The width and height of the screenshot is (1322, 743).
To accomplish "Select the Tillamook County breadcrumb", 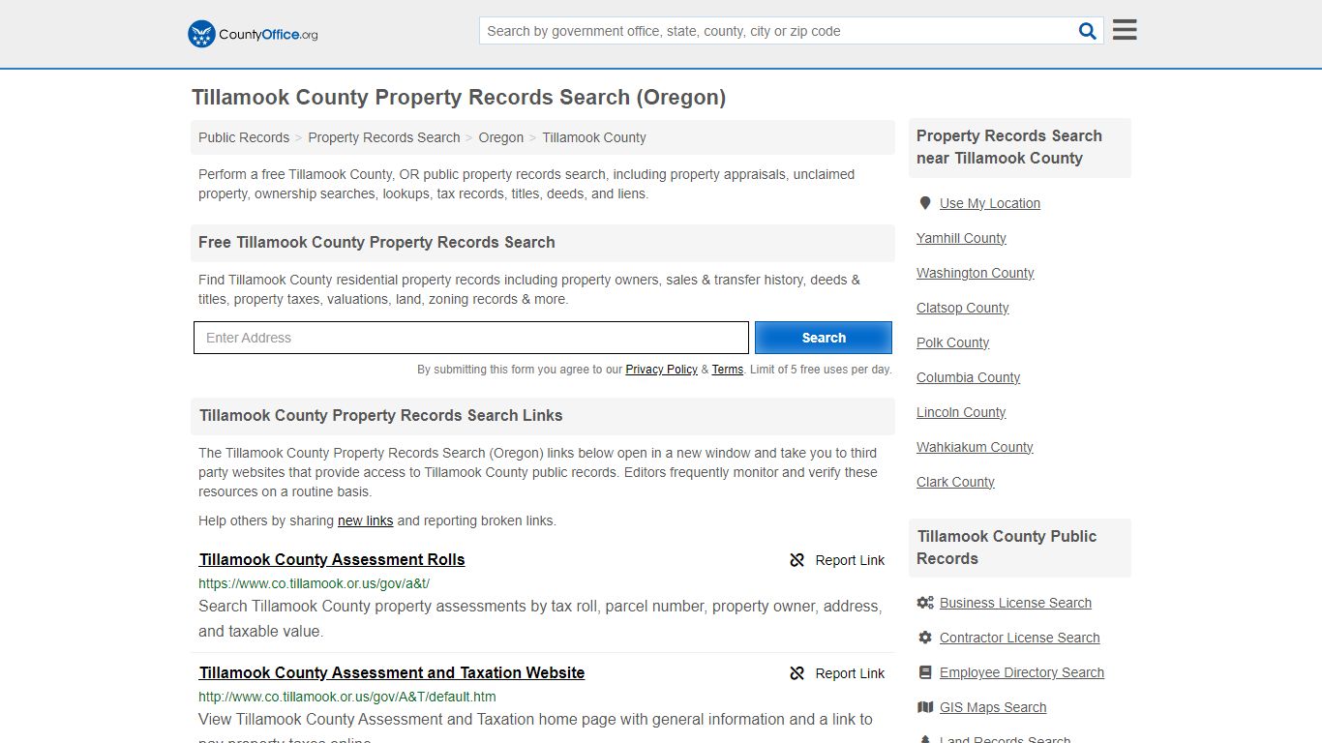I will [594, 137].
